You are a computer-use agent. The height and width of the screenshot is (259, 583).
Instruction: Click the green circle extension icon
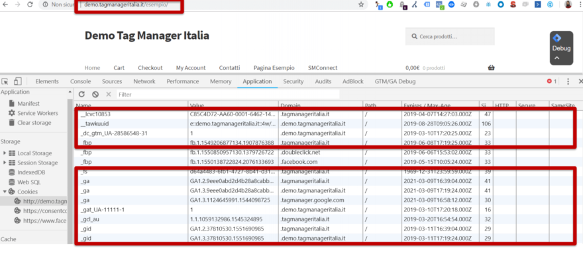pos(390,5)
